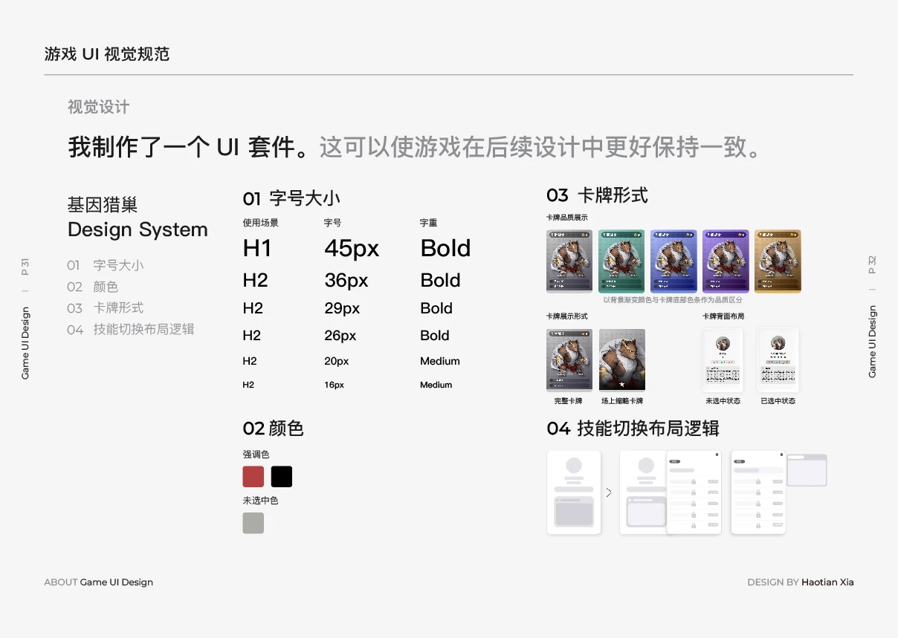Click the avatar on the 已选中状态 card

(778, 343)
